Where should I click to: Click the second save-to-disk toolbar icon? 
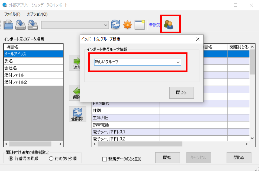pos(33,25)
